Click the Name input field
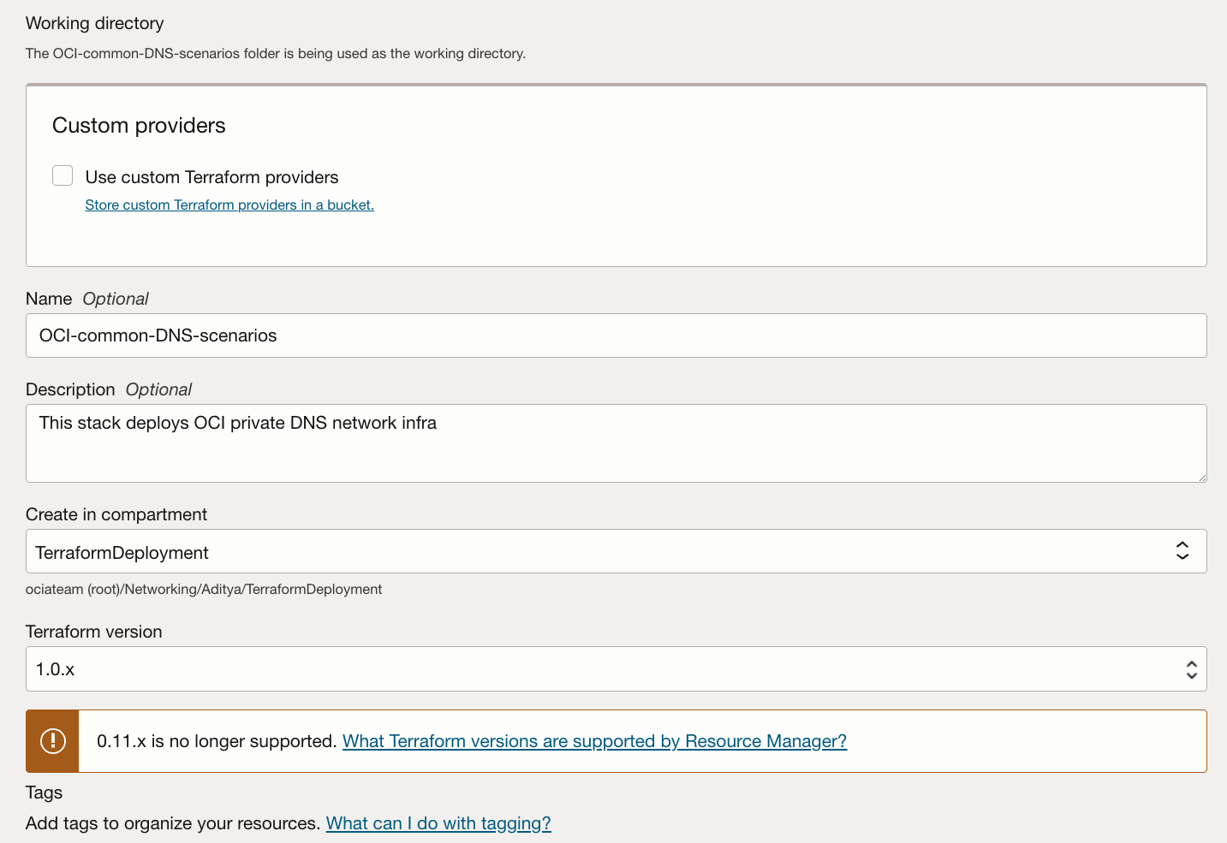Screen dimensions: 1227x843 [616, 335]
